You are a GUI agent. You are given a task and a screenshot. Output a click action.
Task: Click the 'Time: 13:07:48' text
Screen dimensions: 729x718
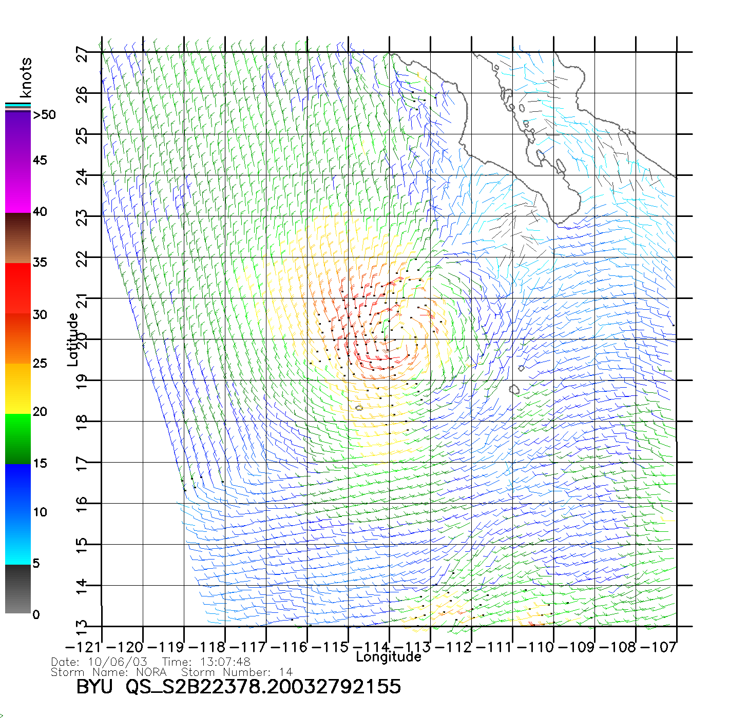(206, 662)
